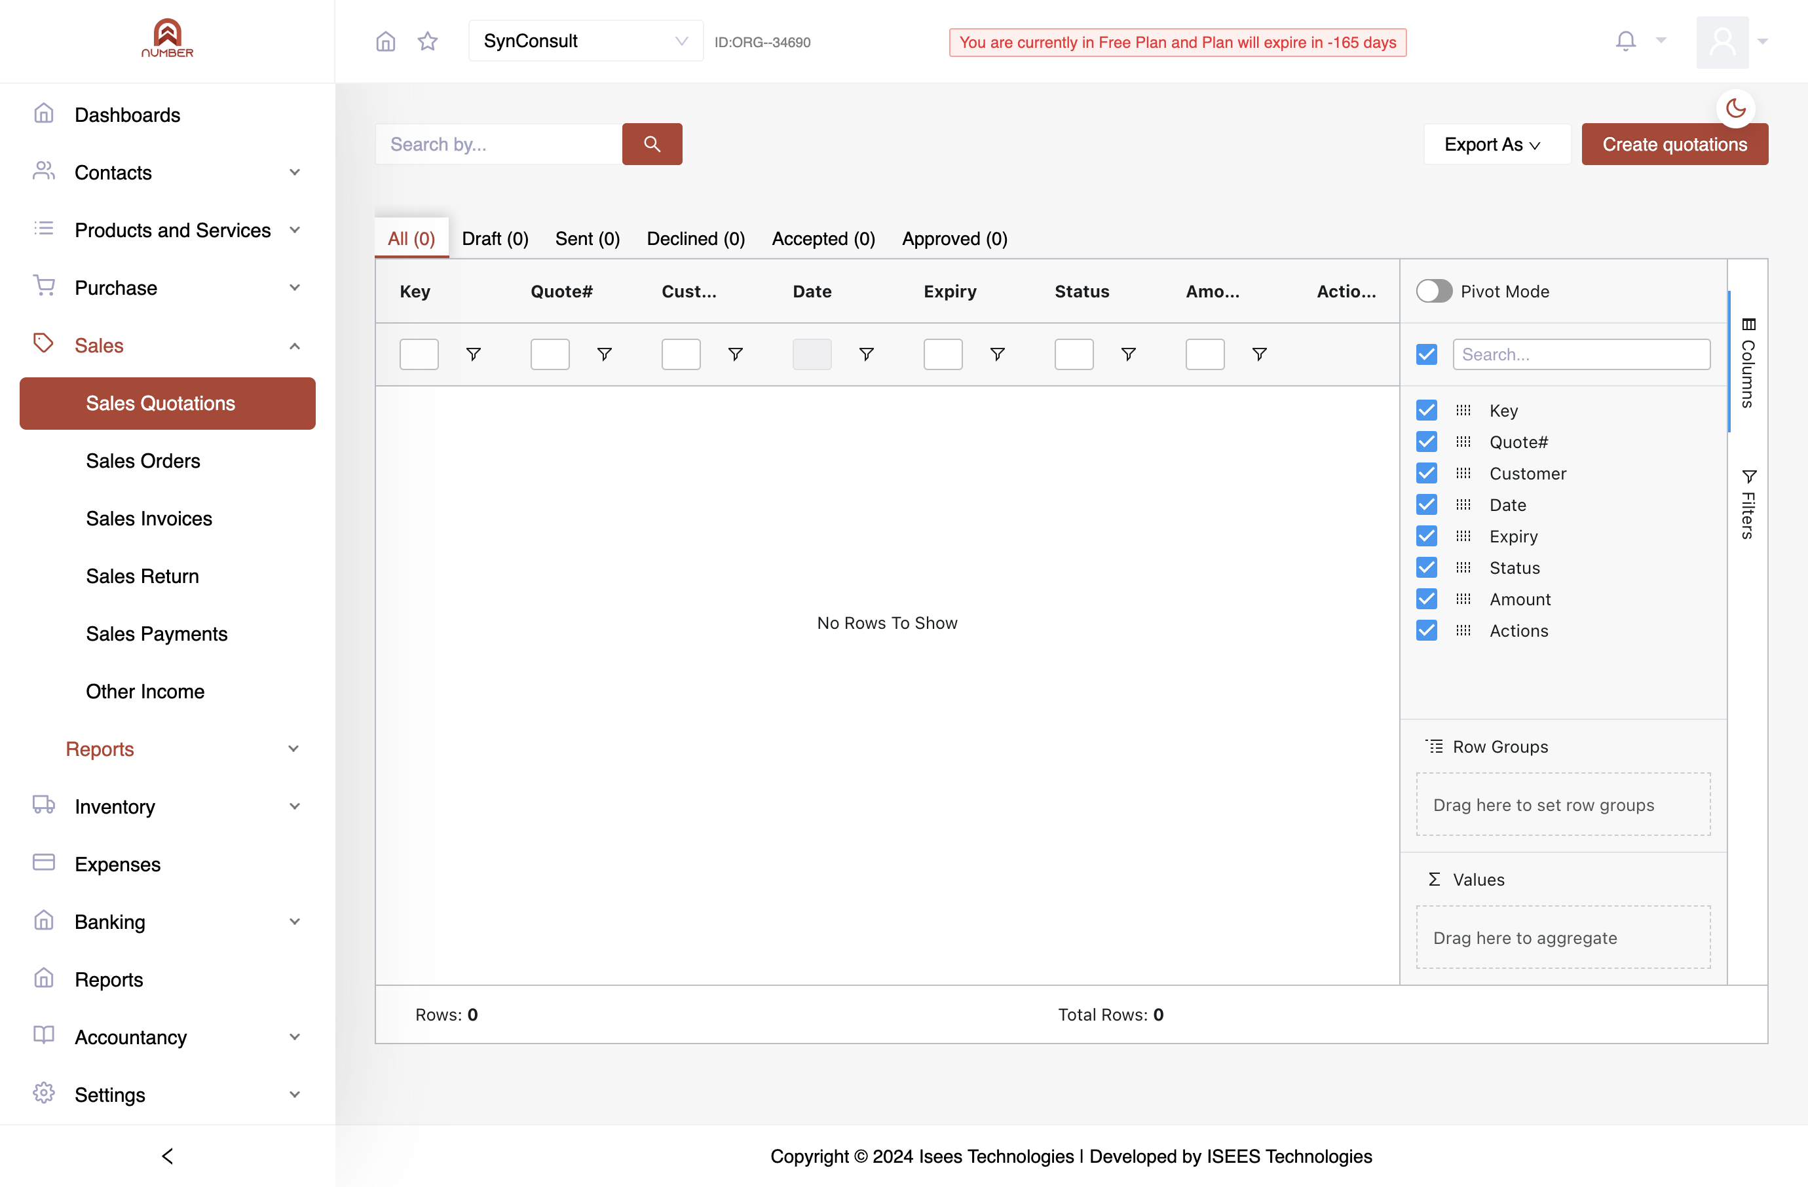Switch to the Approved (0) tab
1808x1187 pixels.
(x=954, y=238)
